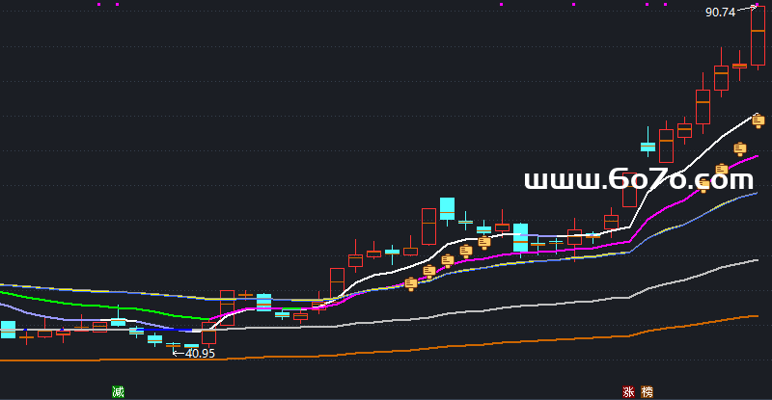The width and height of the screenshot is (772, 400).
Task: Click the topmost rightmost money bag icon
Action: [x=758, y=120]
